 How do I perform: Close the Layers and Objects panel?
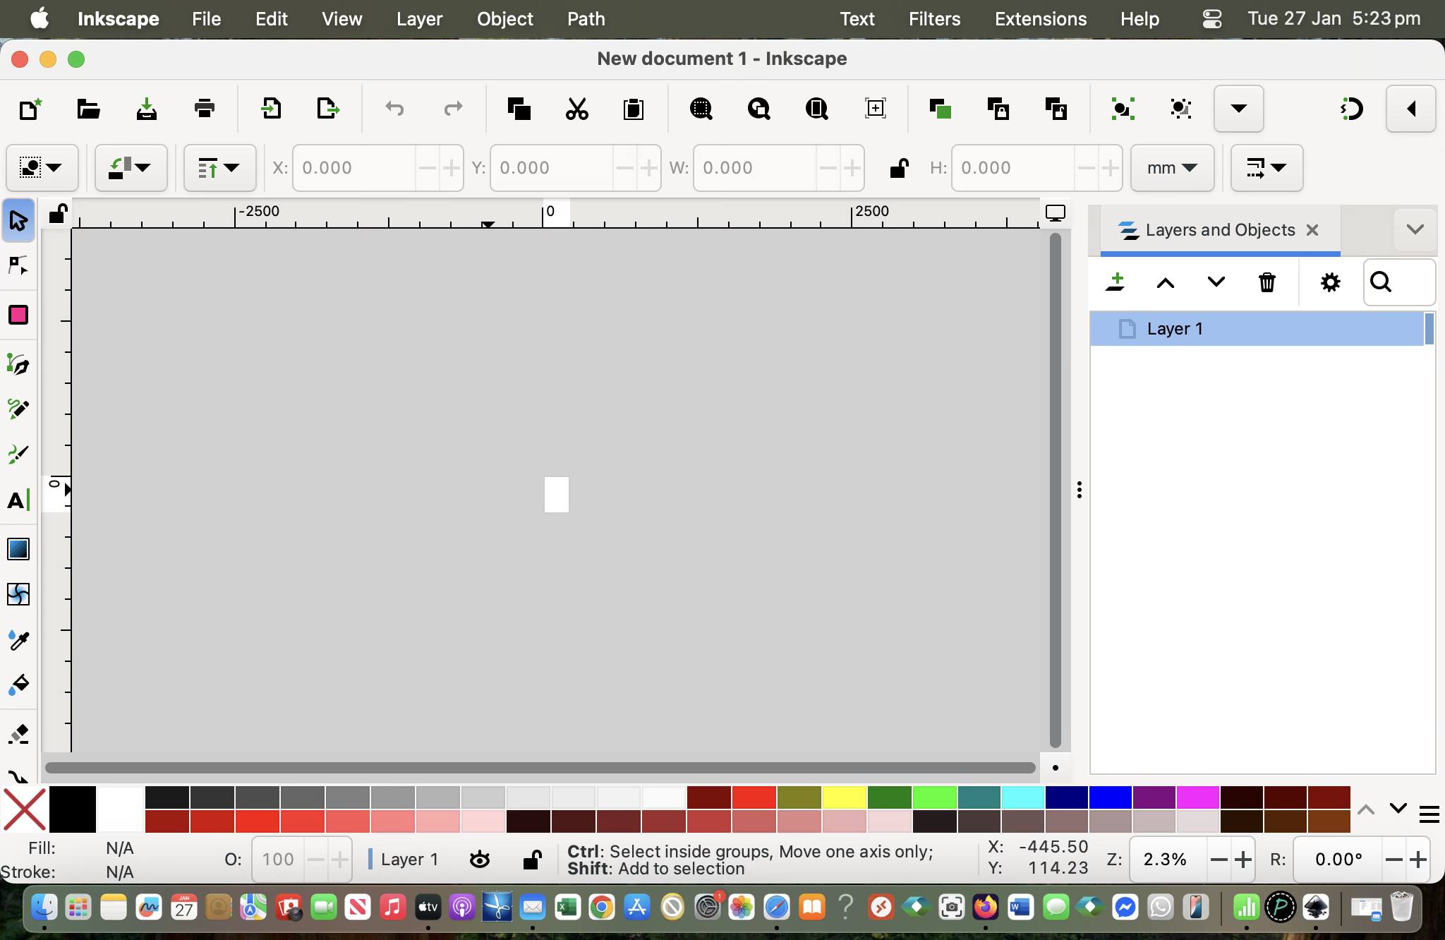click(x=1312, y=230)
